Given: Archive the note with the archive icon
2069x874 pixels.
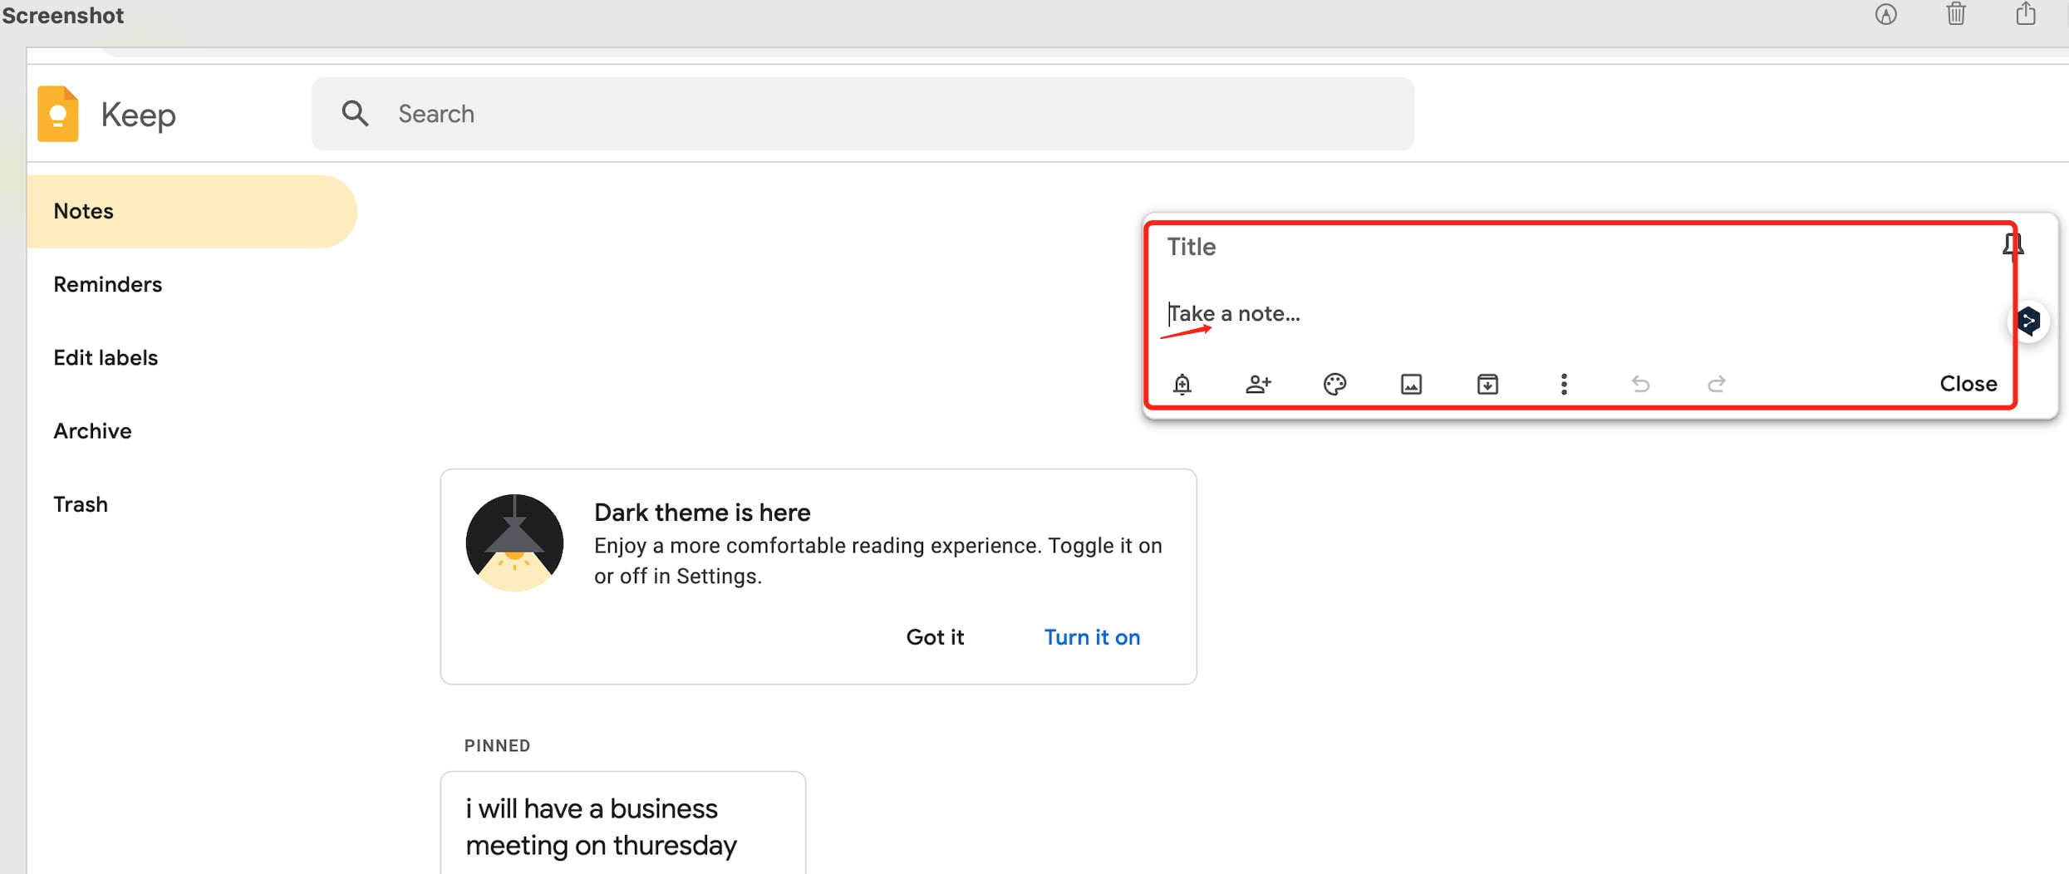Looking at the screenshot, I should (1487, 384).
